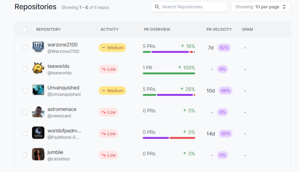
Task: Click the Medium activity badge for warzone2100
Action: 112,48
